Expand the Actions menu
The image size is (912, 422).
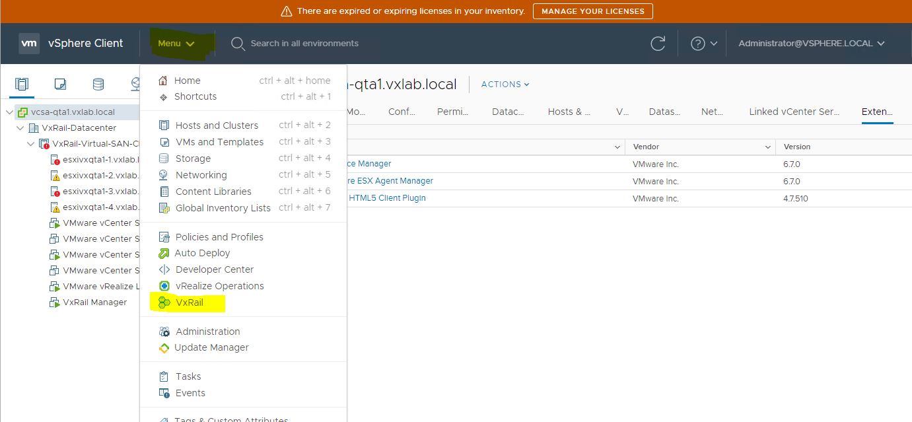click(x=505, y=84)
